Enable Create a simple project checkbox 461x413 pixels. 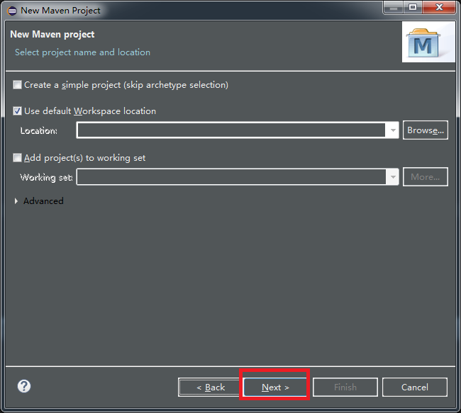pos(17,85)
